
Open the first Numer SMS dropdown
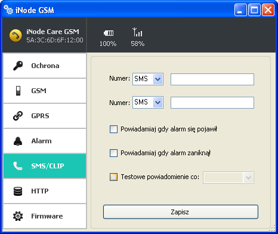148,79
